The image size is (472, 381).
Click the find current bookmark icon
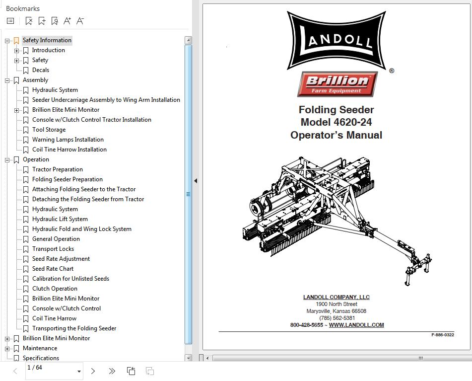pos(55,21)
